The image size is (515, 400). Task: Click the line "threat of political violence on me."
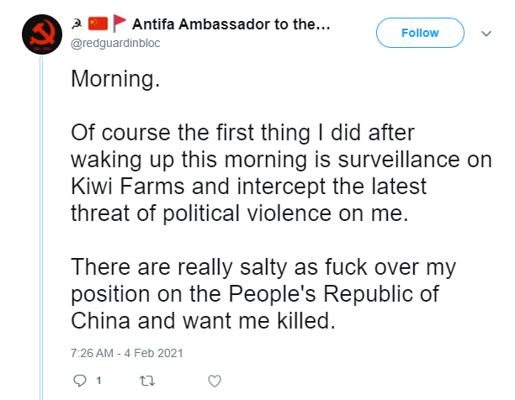click(240, 213)
